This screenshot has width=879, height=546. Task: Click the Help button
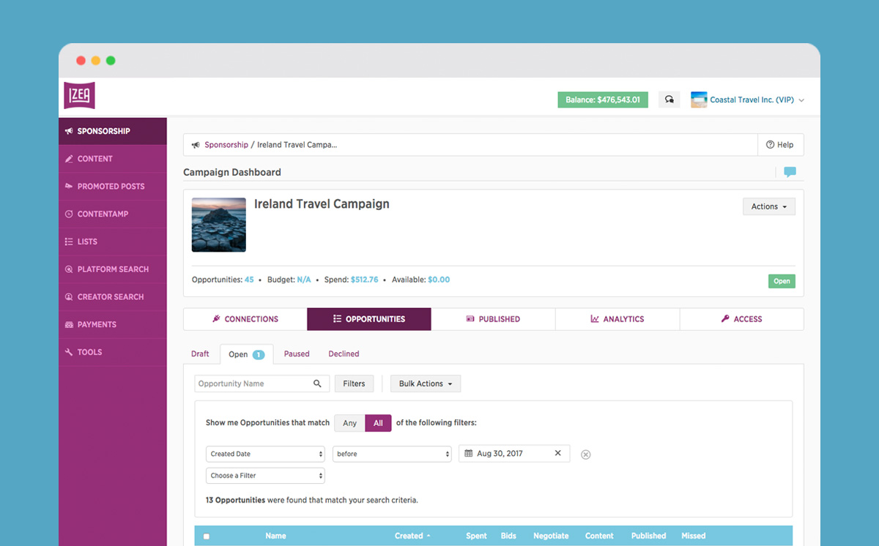tap(780, 145)
